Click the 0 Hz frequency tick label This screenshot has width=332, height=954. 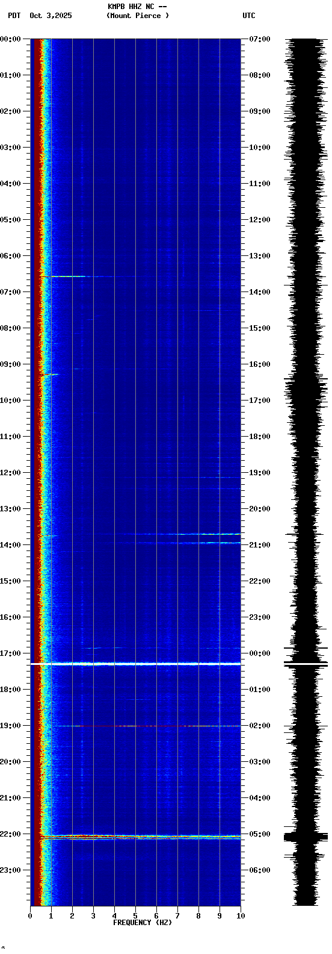30,916
